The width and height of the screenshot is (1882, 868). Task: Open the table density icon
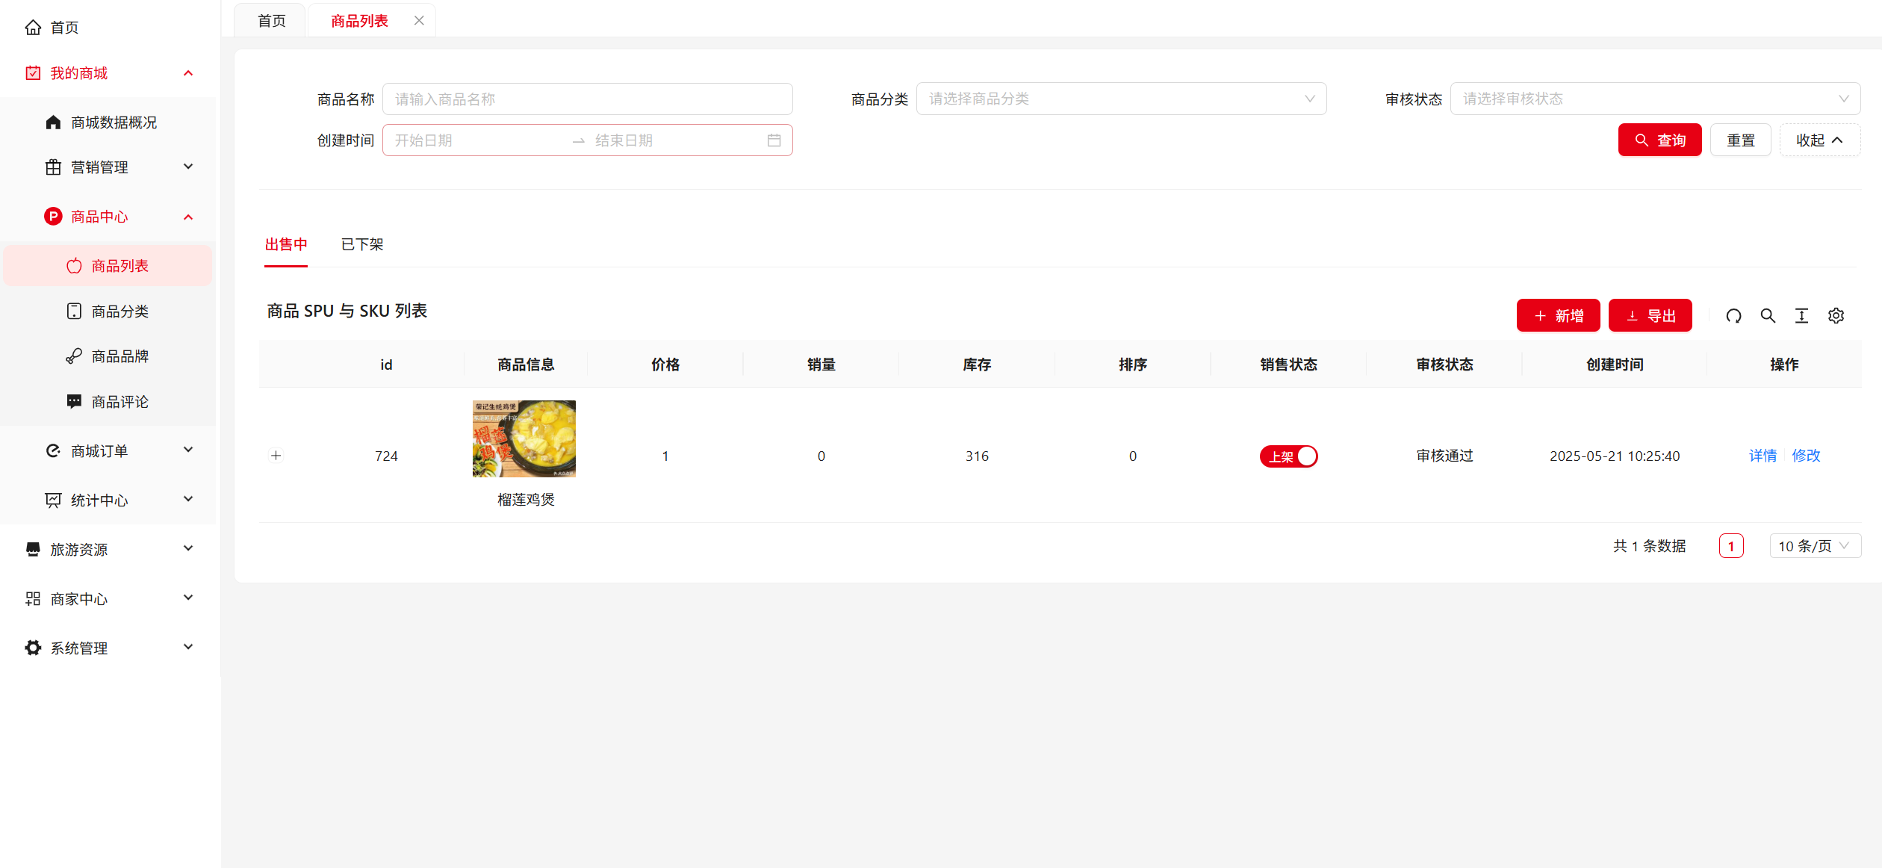pos(1801,316)
